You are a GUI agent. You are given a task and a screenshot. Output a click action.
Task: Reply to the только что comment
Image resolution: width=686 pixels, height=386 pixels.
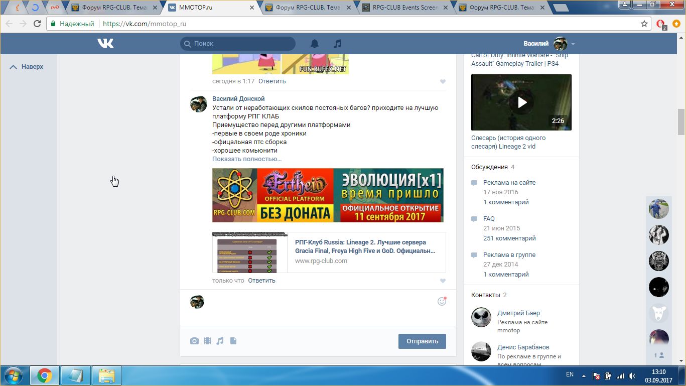261,280
